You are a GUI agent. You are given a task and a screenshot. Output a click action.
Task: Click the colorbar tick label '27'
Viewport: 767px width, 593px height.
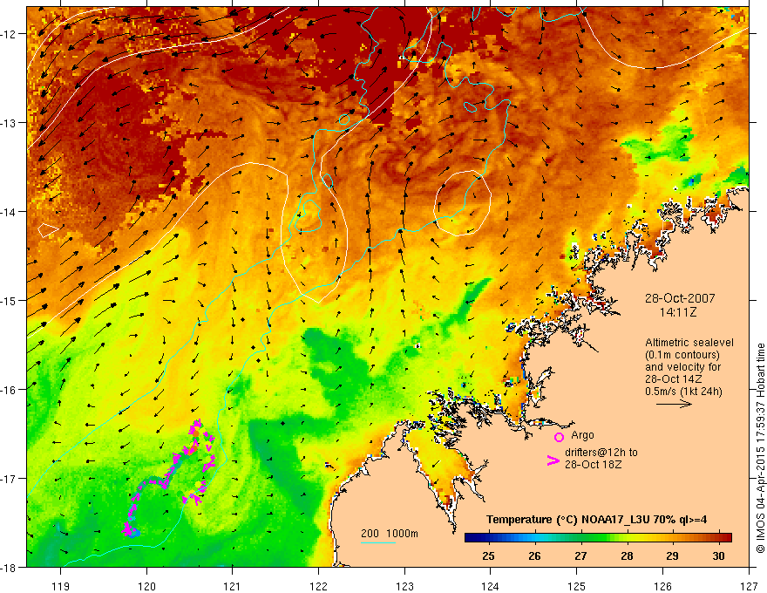pos(580,556)
